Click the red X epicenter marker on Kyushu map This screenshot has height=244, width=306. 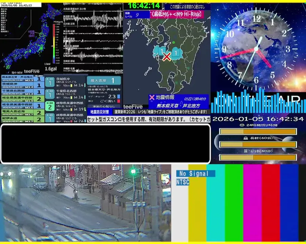tap(167, 57)
